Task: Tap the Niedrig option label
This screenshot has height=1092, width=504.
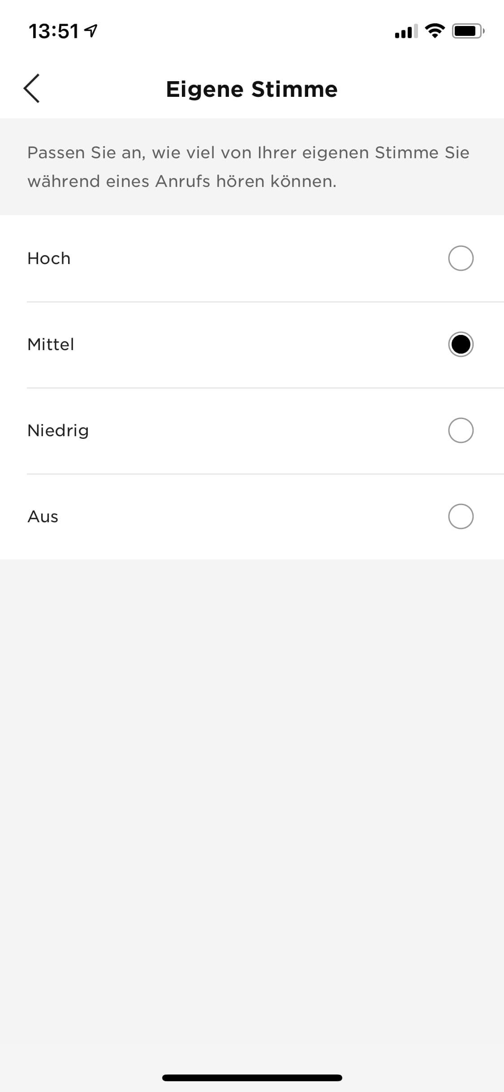Action: [x=58, y=430]
